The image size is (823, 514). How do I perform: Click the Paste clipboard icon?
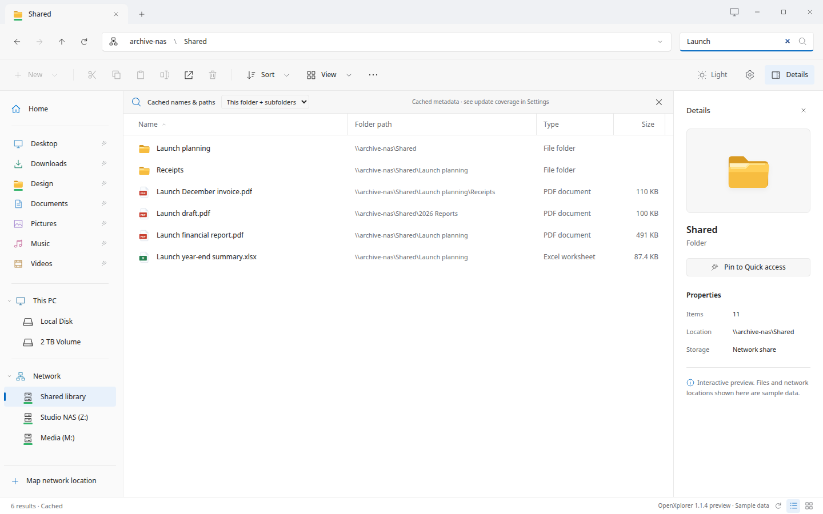click(x=141, y=75)
